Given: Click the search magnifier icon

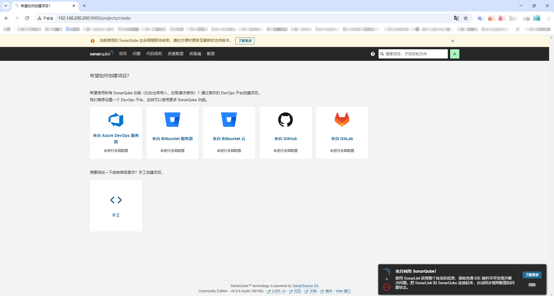Looking at the screenshot, I should (x=382, y=54).
